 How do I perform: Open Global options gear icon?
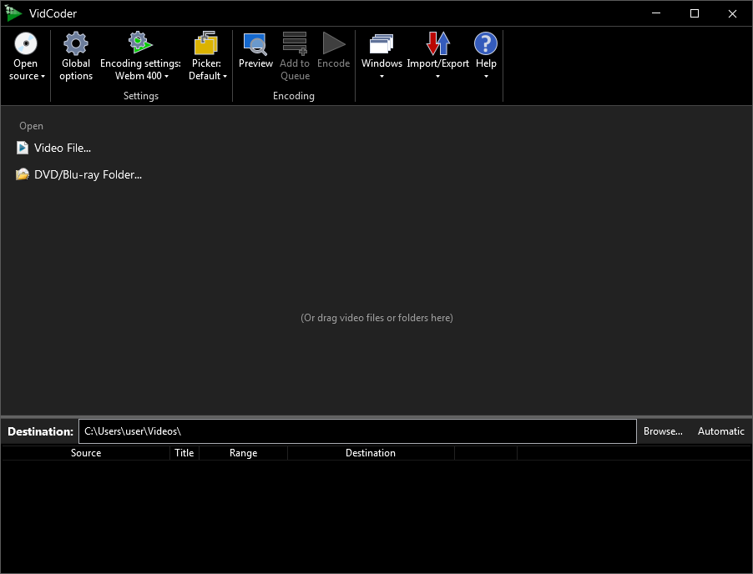tap(76, 43)
